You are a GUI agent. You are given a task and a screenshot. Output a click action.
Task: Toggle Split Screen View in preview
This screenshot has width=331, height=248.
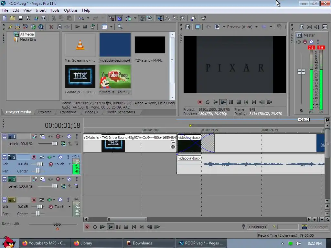[x=217, y=27]
